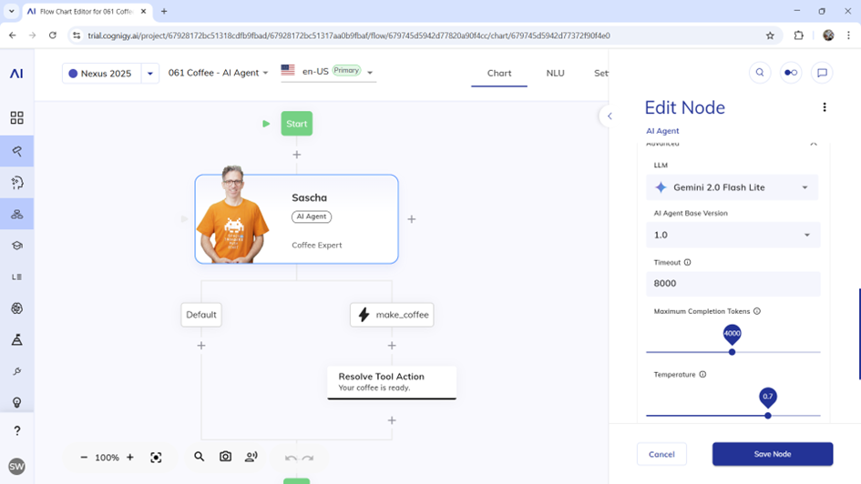The height and width of the screenshot is (484, 861).
Task: Click the Cancel button
Action: point(661,454)
